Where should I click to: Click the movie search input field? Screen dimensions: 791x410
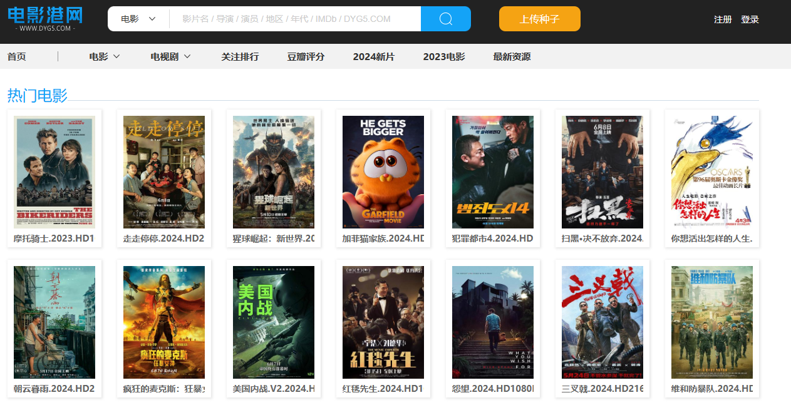tap(295, 19)
